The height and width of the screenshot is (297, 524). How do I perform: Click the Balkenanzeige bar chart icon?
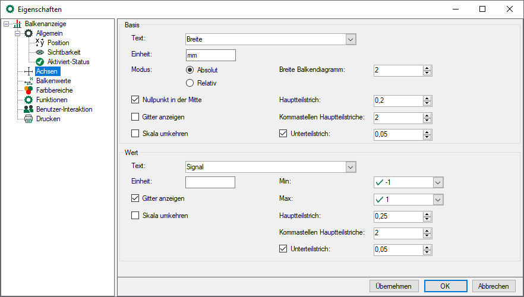(x=17, y=24)
